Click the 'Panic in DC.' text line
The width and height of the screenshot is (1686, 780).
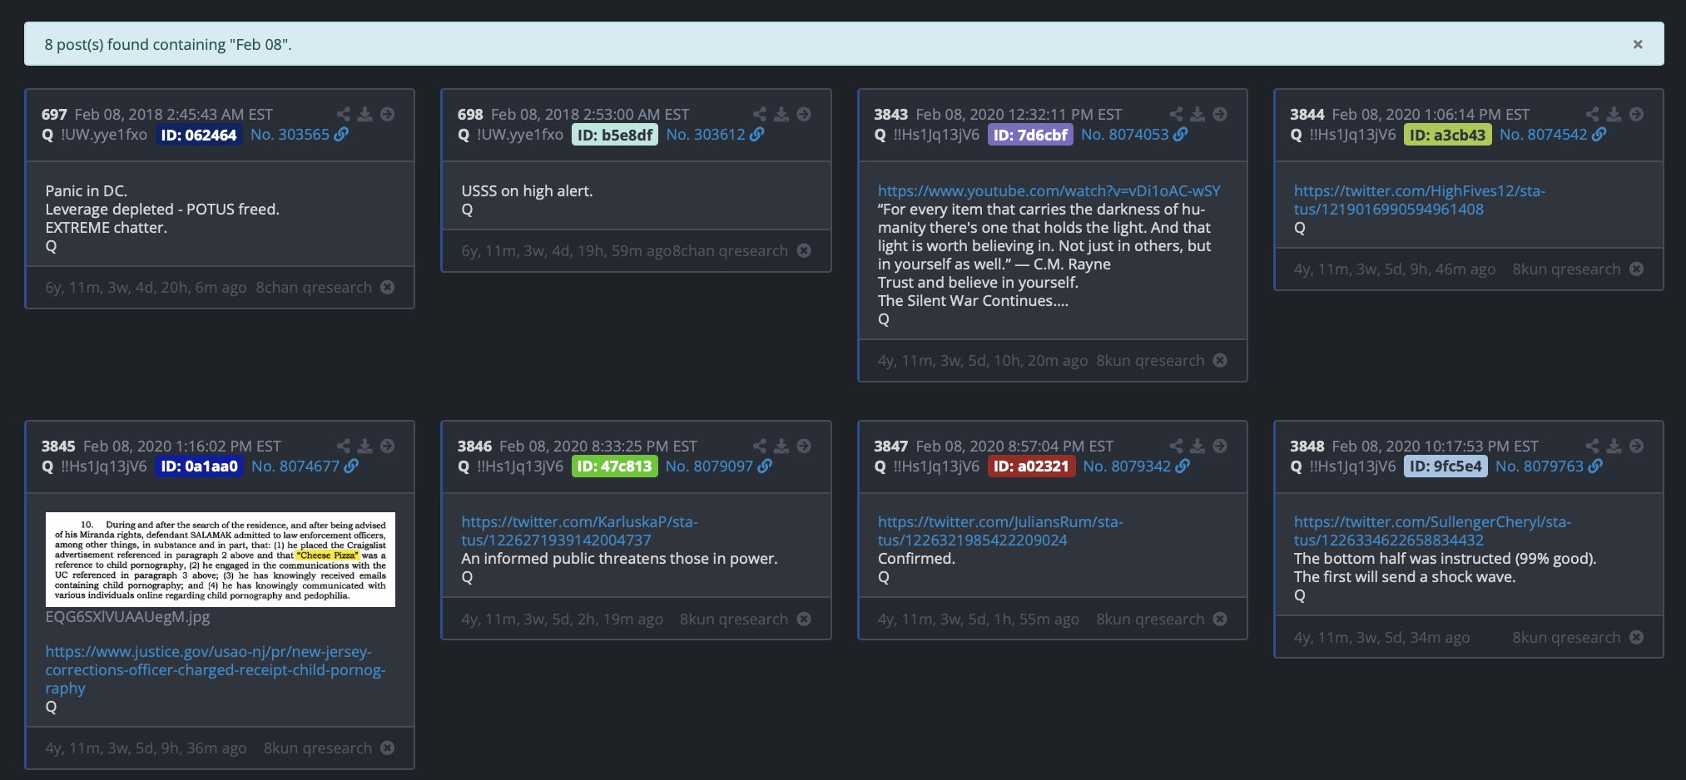coord(87,191)
